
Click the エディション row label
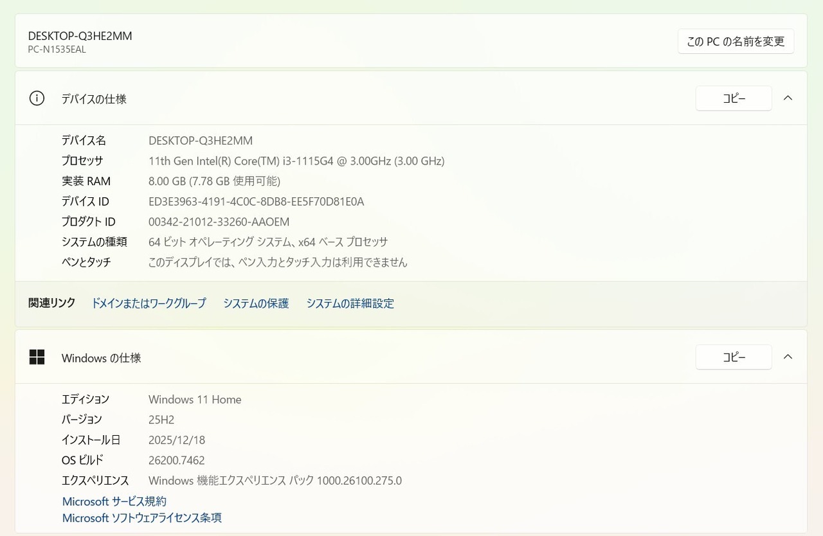86,399
